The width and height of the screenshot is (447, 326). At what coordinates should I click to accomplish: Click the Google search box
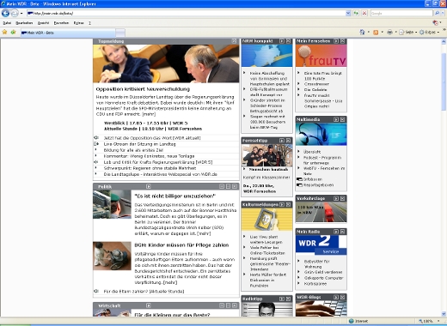pyautogui.click(x=401, y=13)
